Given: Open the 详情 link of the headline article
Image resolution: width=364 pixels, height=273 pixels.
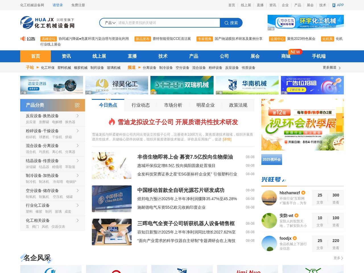Looking at the screenshot, I should (227, 139).
